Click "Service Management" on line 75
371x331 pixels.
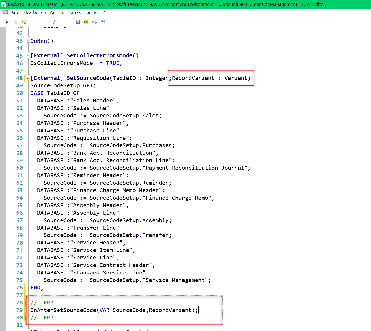point(175,280)
